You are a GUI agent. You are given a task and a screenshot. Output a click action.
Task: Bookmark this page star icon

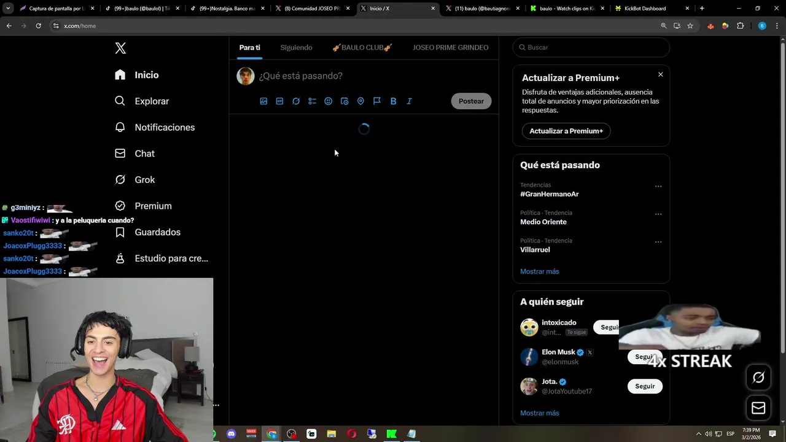(x=690, y=26)
